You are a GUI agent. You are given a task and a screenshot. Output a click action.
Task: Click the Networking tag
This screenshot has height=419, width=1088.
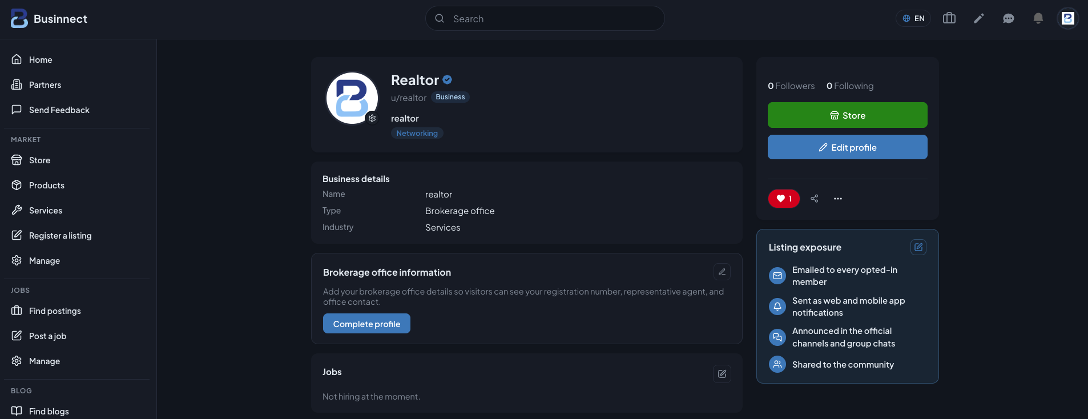point(417,133)
